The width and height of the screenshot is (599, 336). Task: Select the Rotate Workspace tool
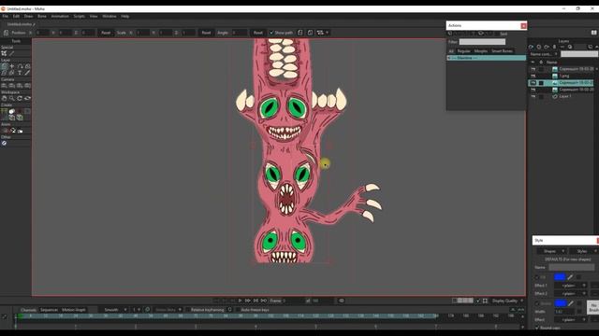click(20, 98)
